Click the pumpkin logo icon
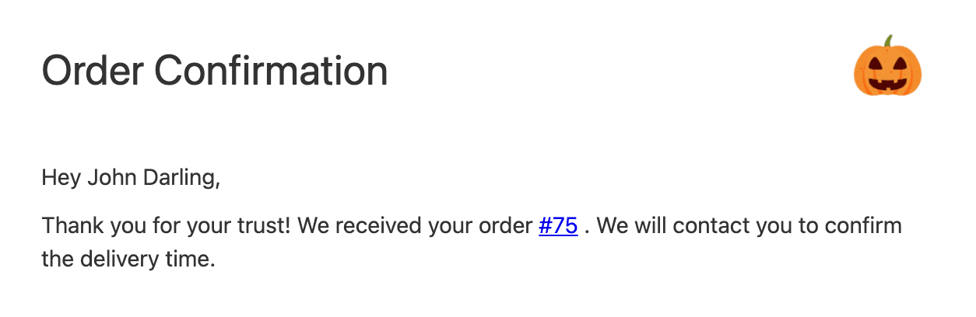The width and height of the screenshot is (976, 317). (887, 68)
